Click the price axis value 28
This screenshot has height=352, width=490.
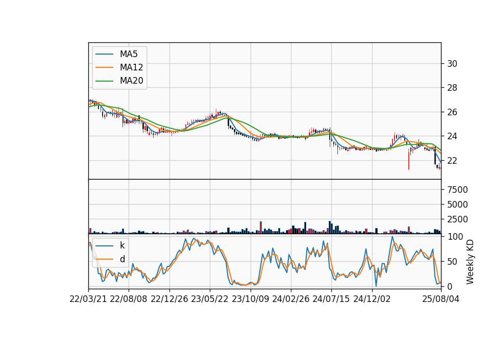452,88
